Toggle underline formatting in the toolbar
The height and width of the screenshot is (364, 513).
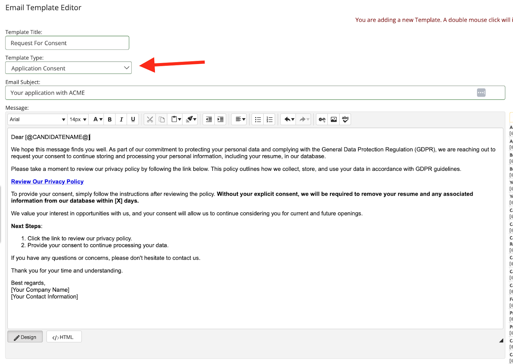click(x=133, y=119)
